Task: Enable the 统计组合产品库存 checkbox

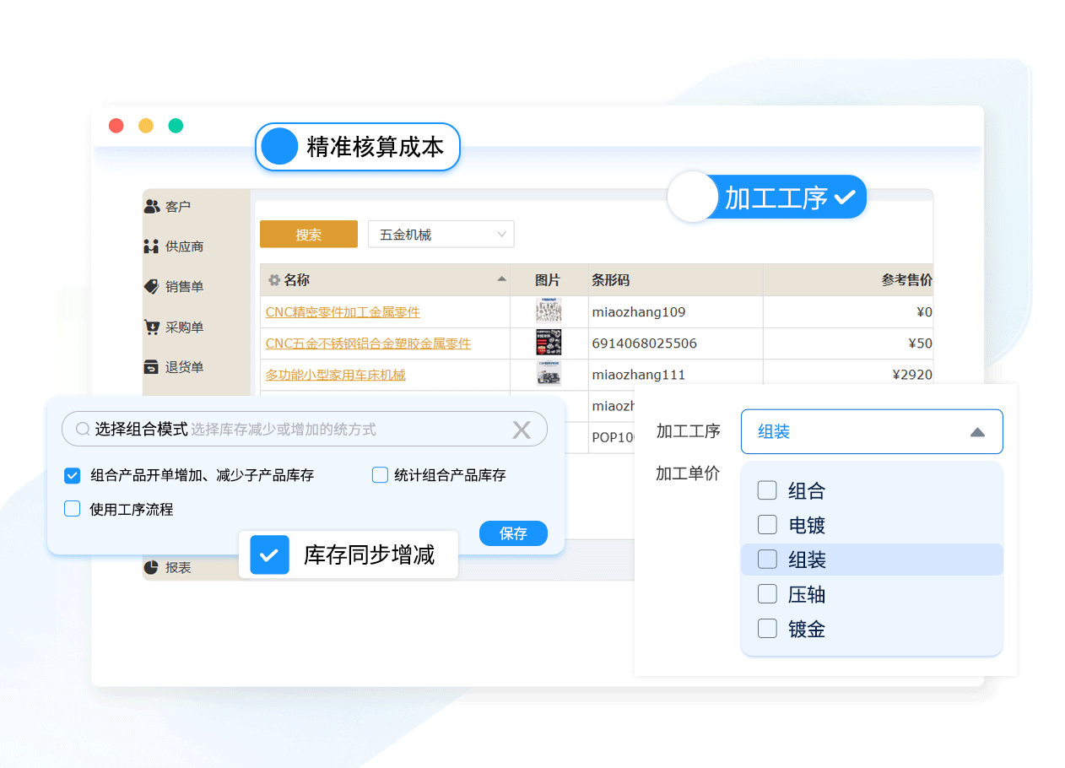Action: [x=380, y=475]
